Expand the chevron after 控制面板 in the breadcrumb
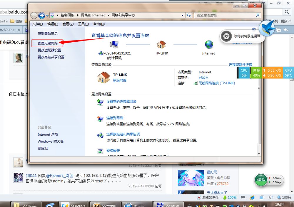The width and height of the screenshot is (294, 207). [78, 15]
